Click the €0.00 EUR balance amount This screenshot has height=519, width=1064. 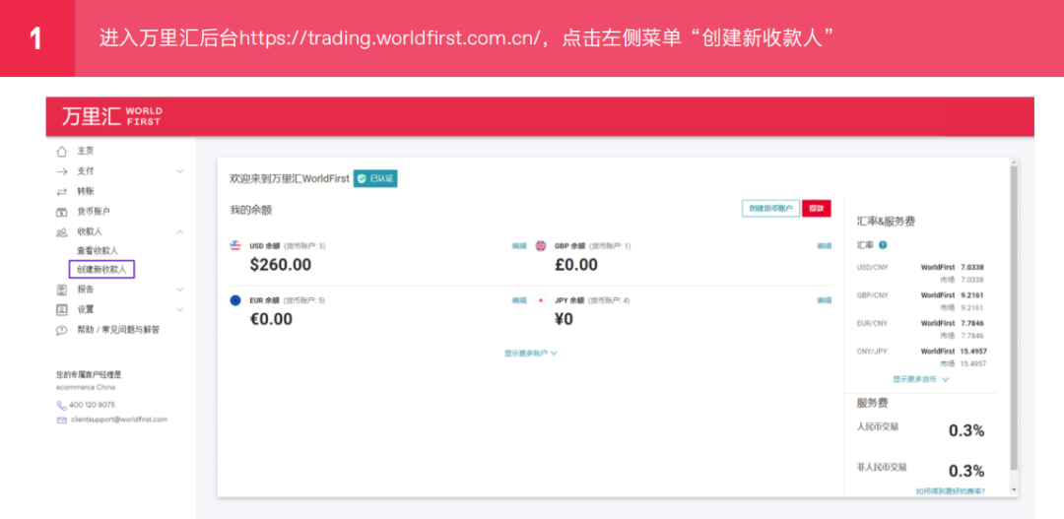[x=271, y=319]
